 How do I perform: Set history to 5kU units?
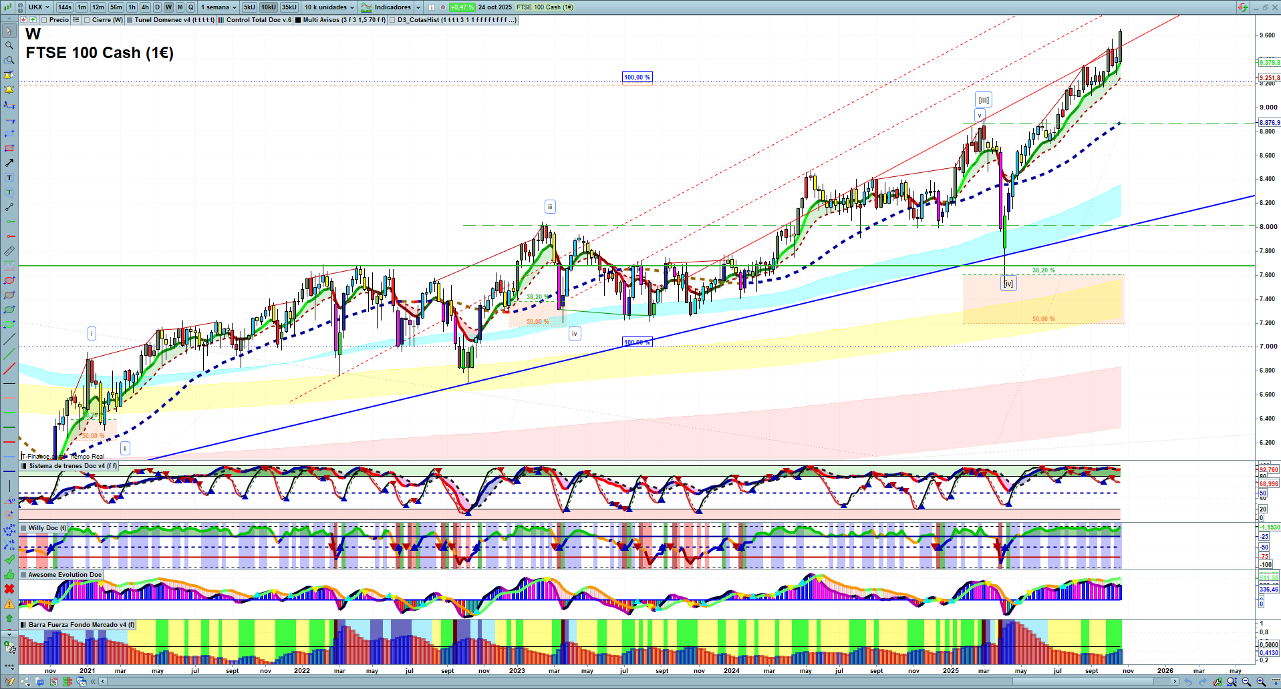[x=249, y=7]
